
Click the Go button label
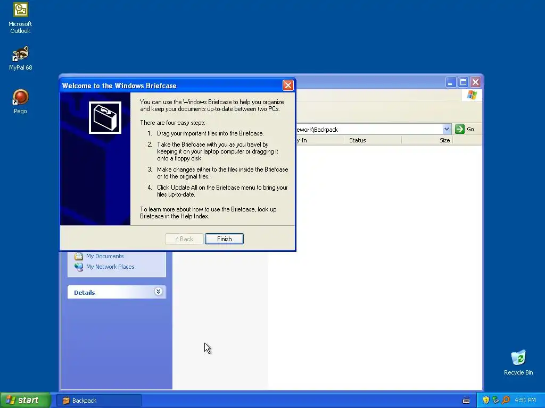click(470, 129)
